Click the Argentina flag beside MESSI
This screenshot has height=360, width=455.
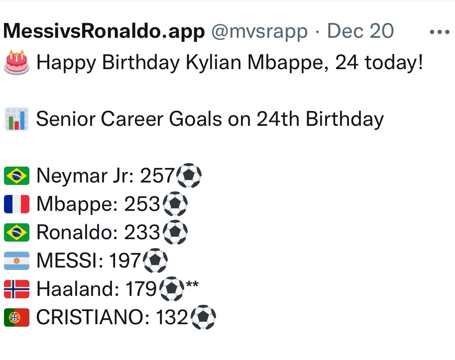click(x=16, y=261)
